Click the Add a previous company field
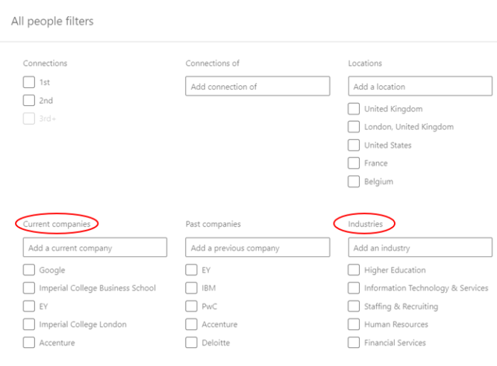The width and height of the screenshot is (497, 366). (257, 247)
